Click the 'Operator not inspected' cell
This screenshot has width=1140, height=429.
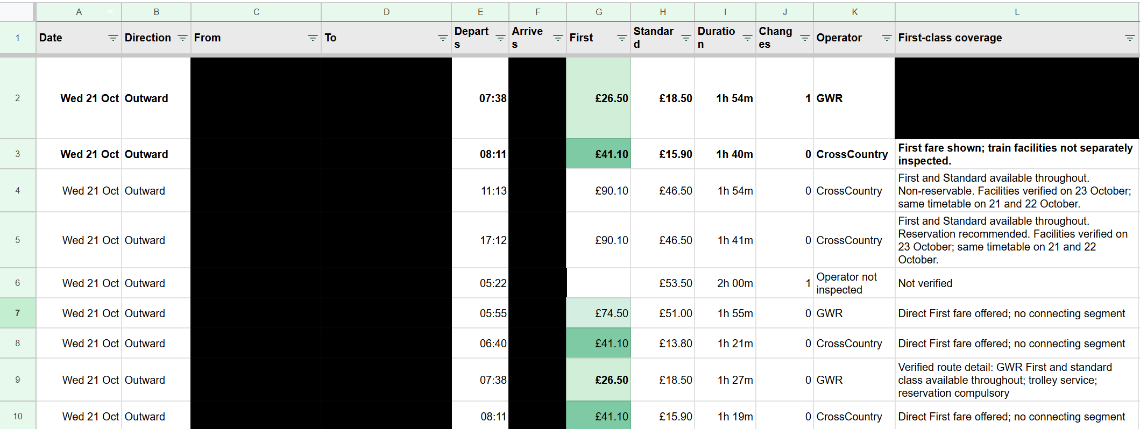[x=854, y=283]
